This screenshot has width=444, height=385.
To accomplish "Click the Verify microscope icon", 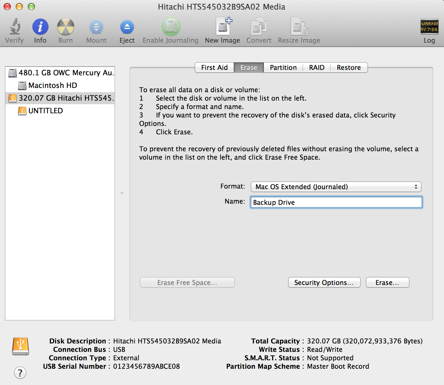I will coord(15,27).
